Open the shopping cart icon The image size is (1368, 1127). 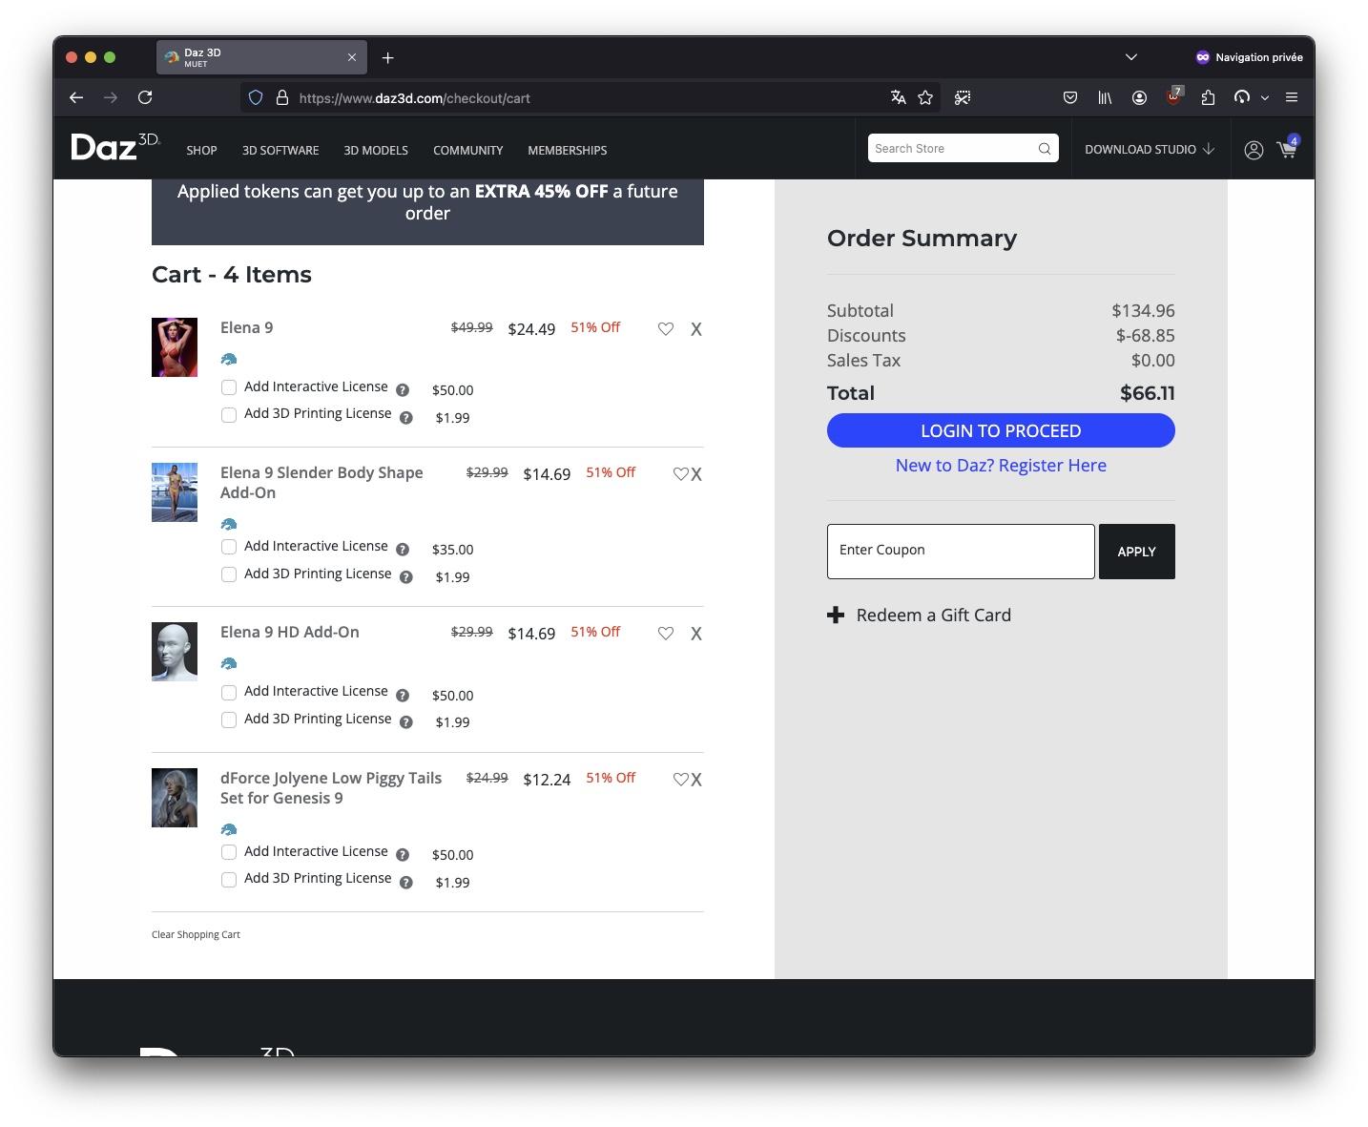point(1287,148)
